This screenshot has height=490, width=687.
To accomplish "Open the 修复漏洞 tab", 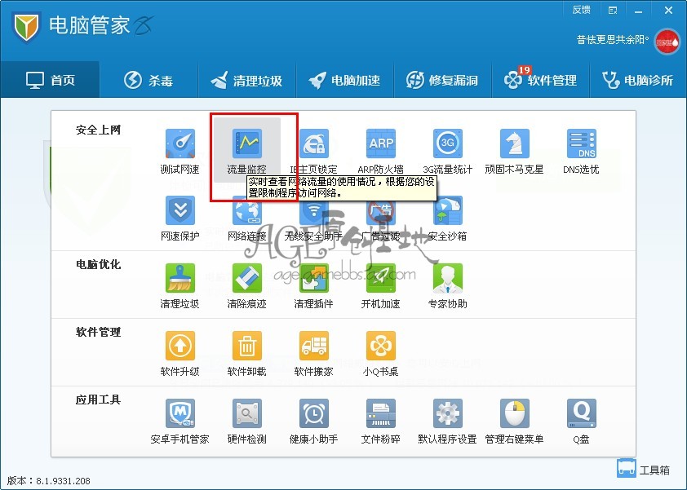I will (x=442, y=80).
